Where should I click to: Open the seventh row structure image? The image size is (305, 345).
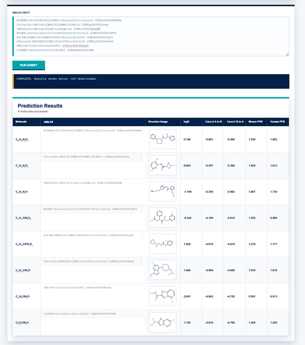(163, 296)
